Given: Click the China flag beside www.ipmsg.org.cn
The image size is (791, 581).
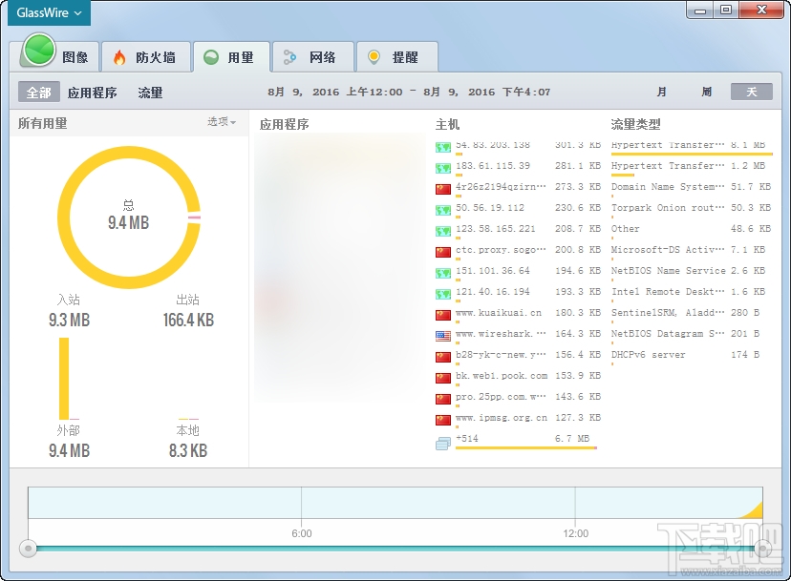Looking at the screenshot, I should tap(443, 421).
